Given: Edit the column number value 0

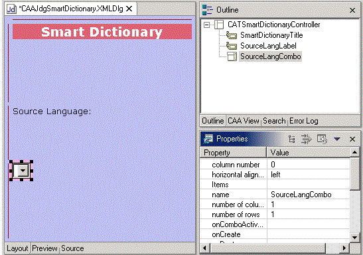Looking at the screenshot, I should tap(309, 165).
